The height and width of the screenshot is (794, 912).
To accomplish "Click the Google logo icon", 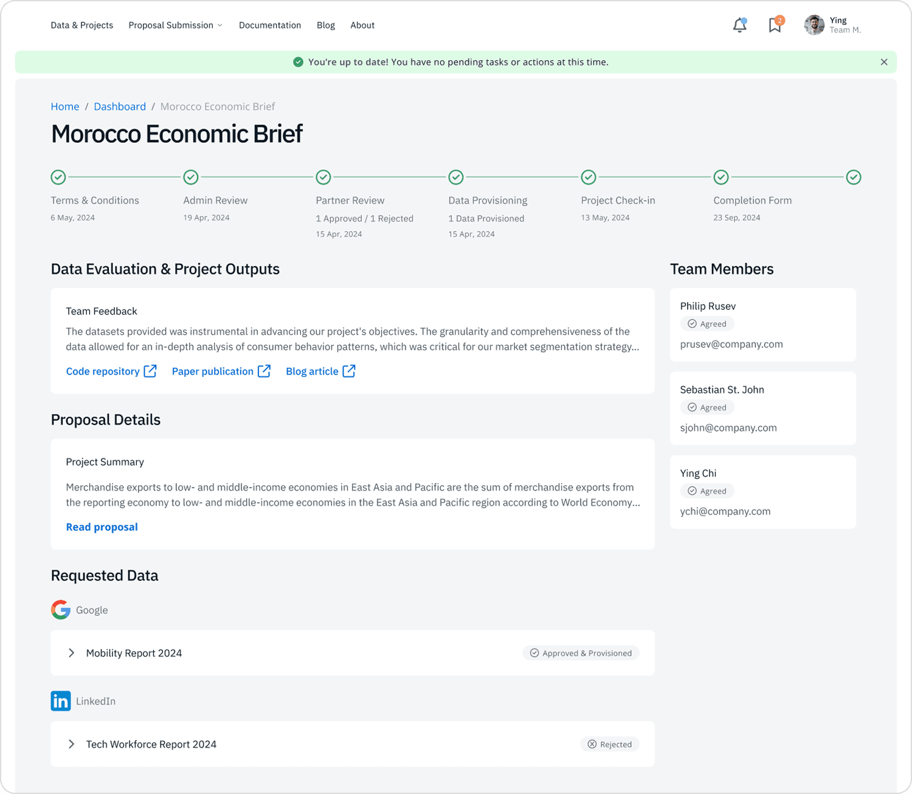I will (x=61, y=610).
